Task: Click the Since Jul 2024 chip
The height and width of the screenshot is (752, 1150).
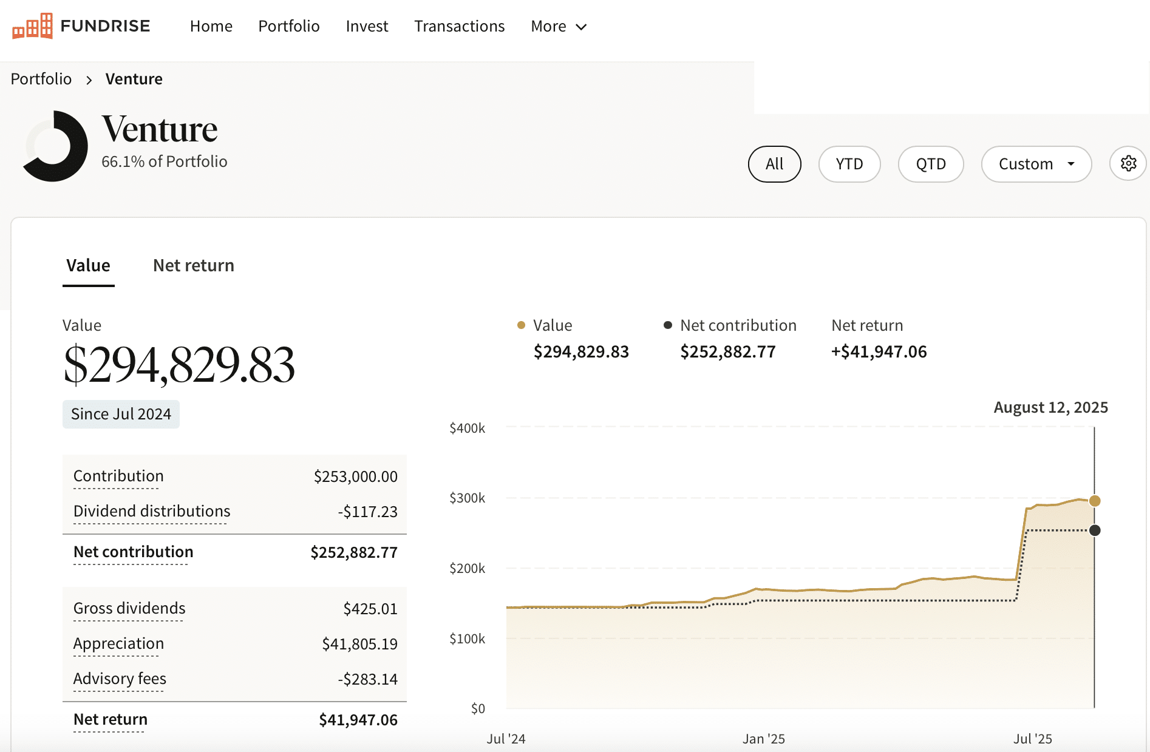Action: [120, 414]
